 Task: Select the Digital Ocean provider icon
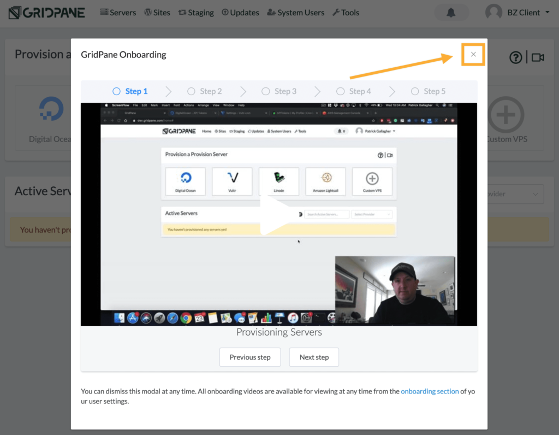coord(52,109)
